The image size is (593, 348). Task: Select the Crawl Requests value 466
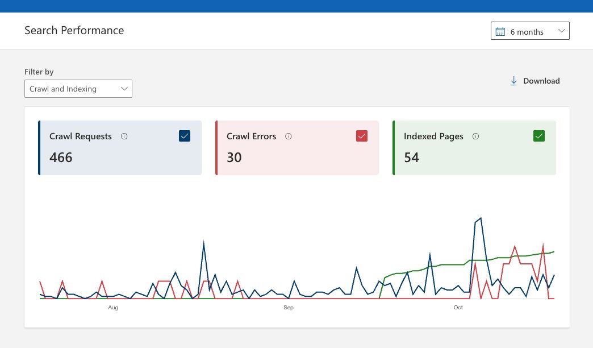[61, 157]
